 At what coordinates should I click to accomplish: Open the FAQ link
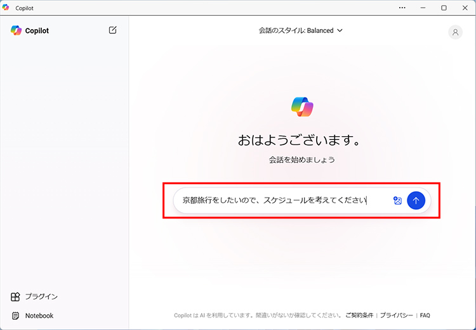[425, 315]
